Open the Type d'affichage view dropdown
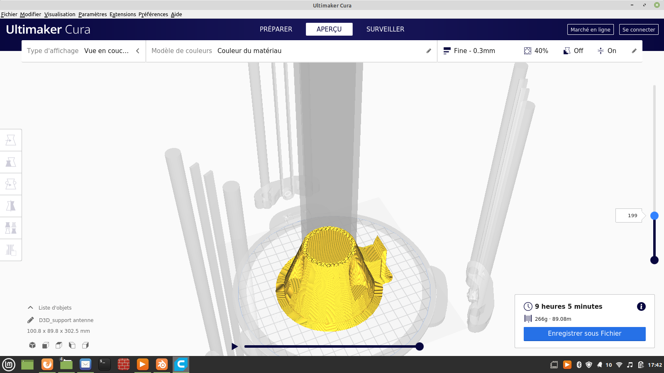 tap(83, 51)
